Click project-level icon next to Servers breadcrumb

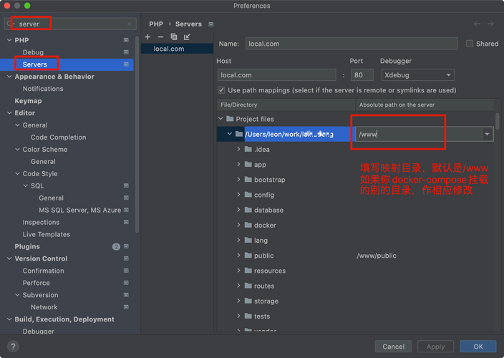click(211, 24)
